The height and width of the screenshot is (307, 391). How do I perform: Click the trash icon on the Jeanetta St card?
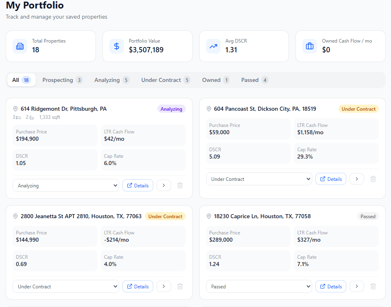[180, 286]
